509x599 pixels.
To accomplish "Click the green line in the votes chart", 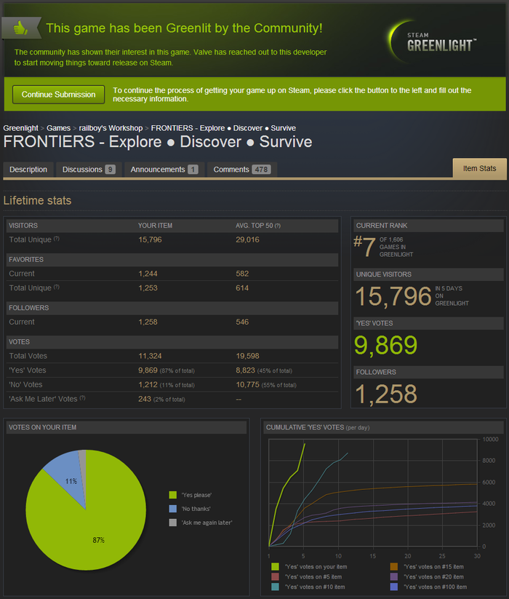I will [x=284, y=488].
